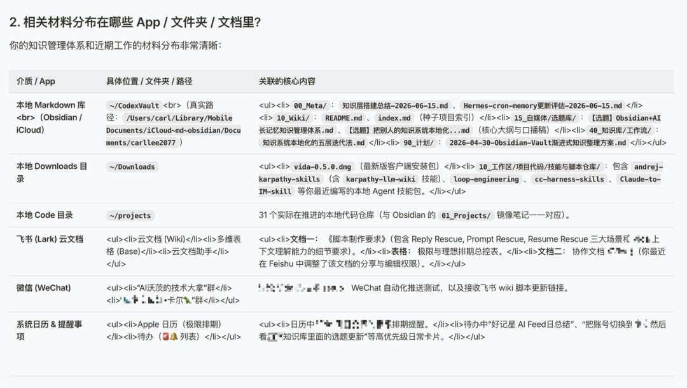Click the bold label "表格:"

coord(401,251)
